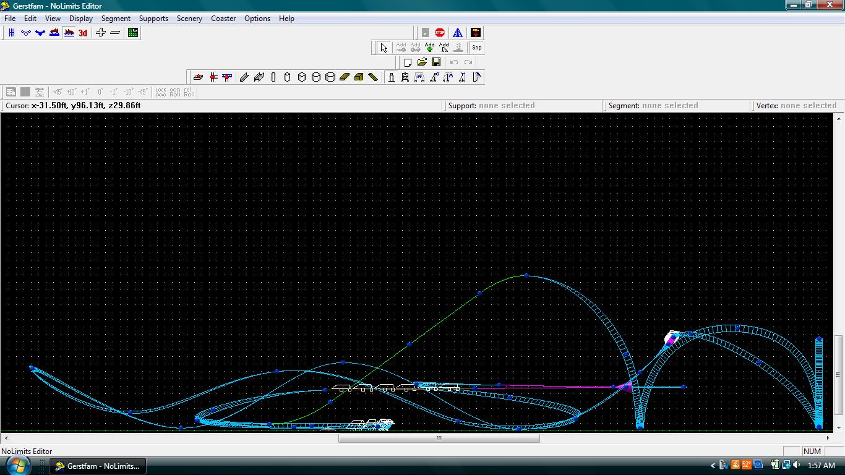
Task: Click the greyed page icon beside STOP
Action: 425,33
